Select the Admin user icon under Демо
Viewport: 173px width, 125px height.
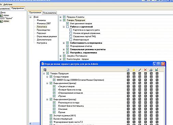(x=1, y=15)
